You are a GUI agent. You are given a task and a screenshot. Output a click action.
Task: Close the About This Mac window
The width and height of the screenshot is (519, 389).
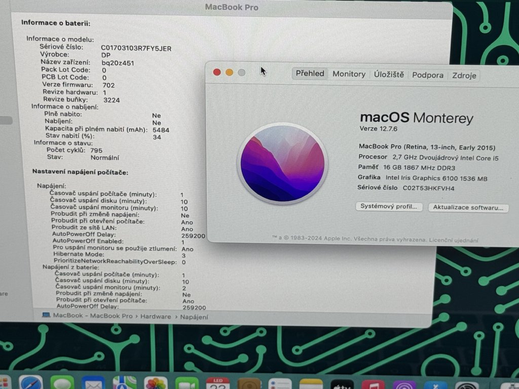pos(217,72)
